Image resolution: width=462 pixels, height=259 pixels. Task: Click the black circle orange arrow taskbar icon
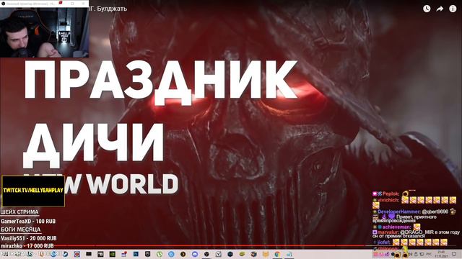click(183, 254)
